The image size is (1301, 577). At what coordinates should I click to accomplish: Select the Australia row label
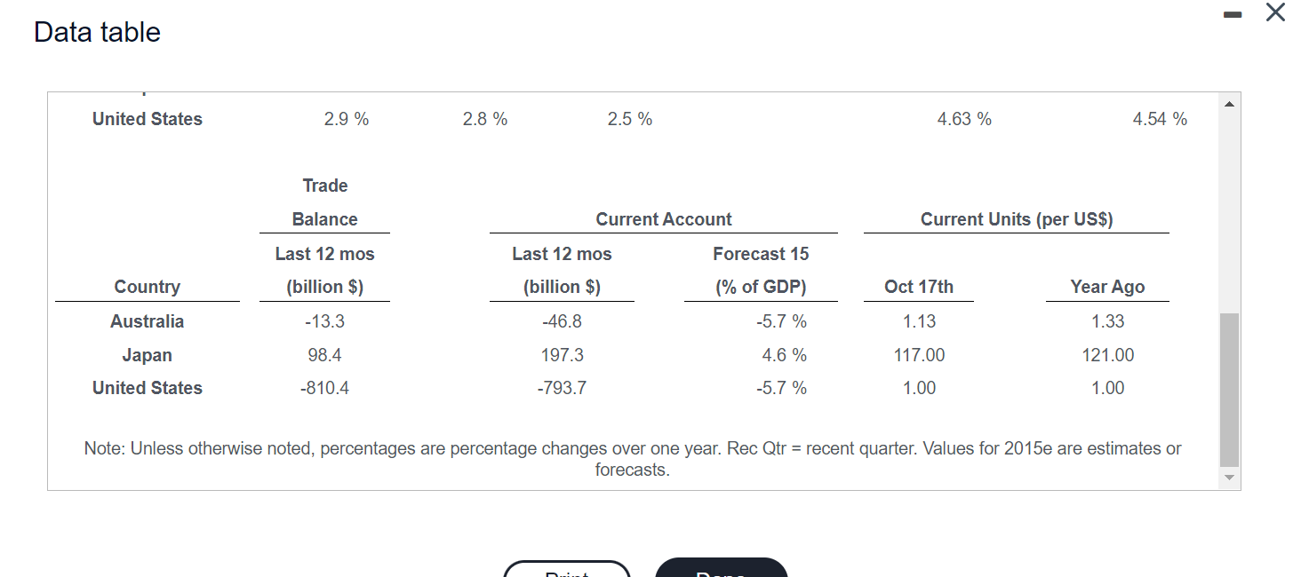click(147, 321)
